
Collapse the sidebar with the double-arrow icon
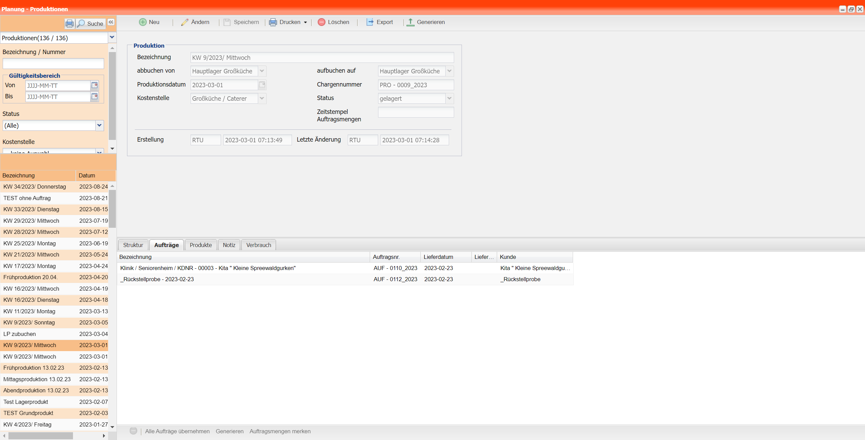pyautogui.click(x=111, y=22)
